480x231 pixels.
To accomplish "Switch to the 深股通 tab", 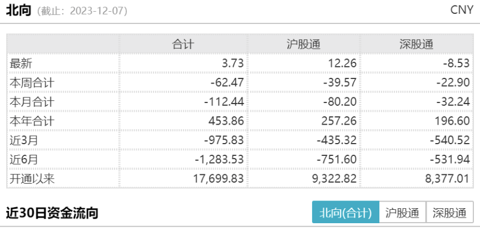I will (450, 212).
